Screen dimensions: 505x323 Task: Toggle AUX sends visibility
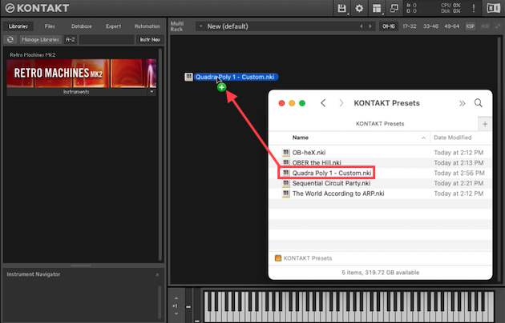(x=485, y=26)
